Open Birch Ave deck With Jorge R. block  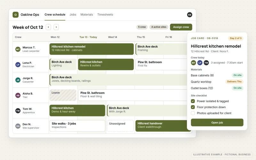[x=147, y=110]
